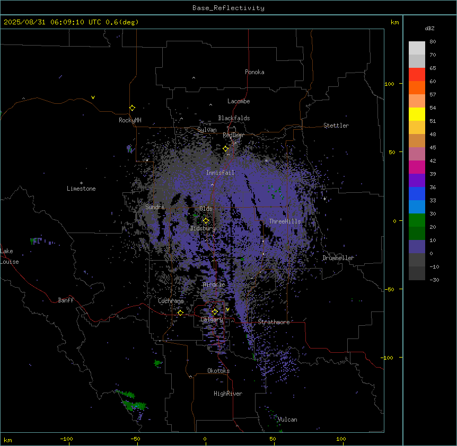
Task: Click the Cochrane town label
Action: [x=171, y=301]
